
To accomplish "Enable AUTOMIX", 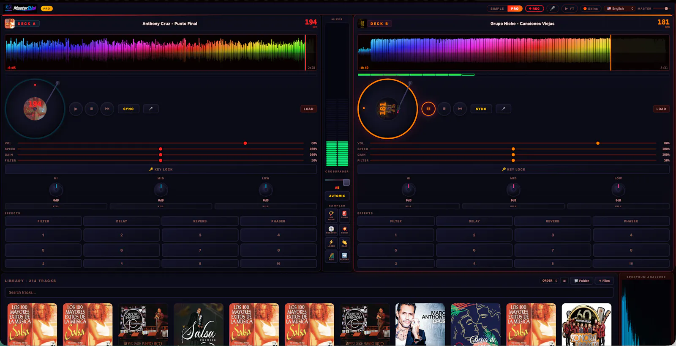I will [x=337, y=196].
